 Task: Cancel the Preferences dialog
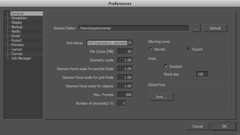tap(197, 126)
